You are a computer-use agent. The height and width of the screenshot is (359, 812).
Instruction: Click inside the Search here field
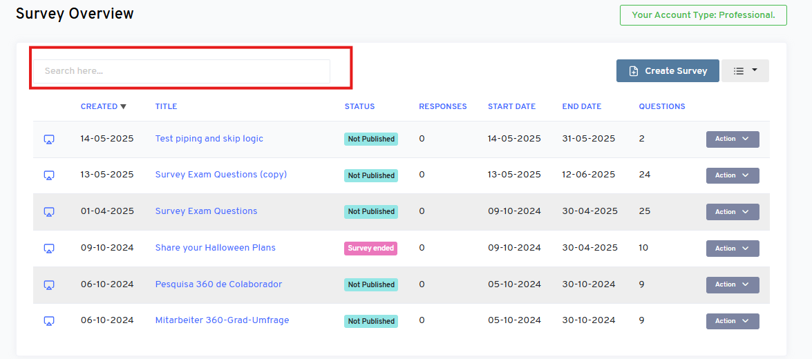click(182, 71)
